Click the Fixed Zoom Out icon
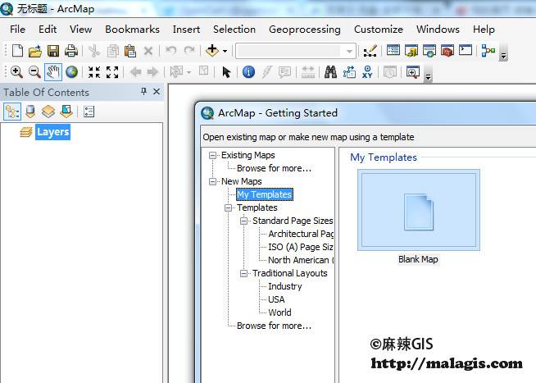 pyautogui.click(x=112, y=72)
